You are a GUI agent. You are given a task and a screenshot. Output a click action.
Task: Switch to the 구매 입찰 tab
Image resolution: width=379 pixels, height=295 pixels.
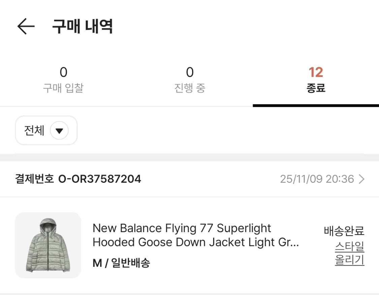pos(63,79)
